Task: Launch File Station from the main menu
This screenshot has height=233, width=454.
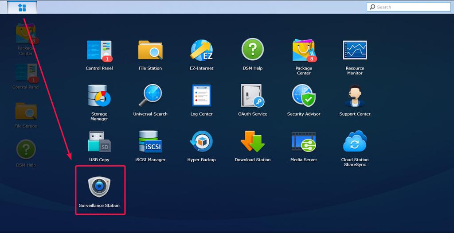Action: (x=150, y=50)
